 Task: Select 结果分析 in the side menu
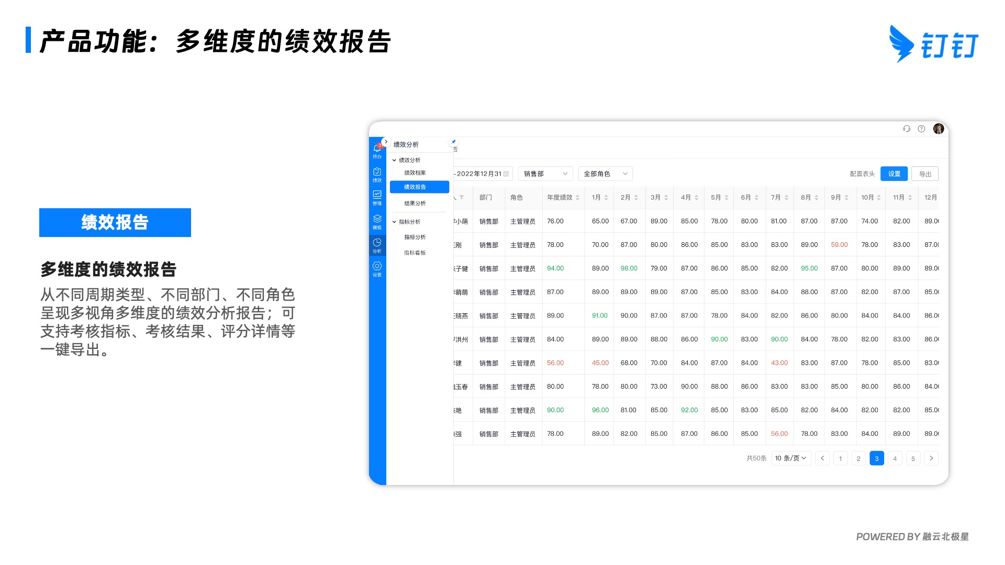coord(415,204)
